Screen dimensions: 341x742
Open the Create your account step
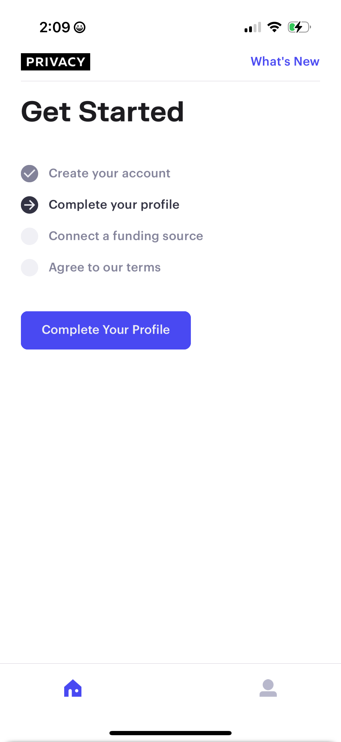109,173
